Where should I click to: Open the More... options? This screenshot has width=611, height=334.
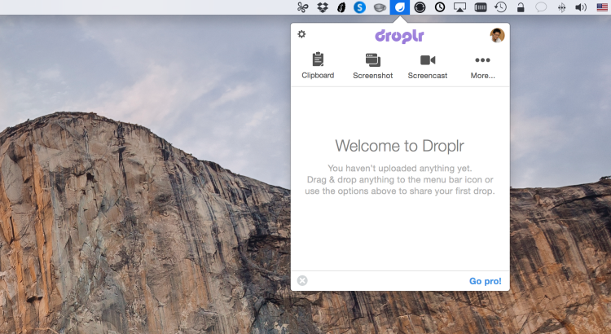coord(482,67)
